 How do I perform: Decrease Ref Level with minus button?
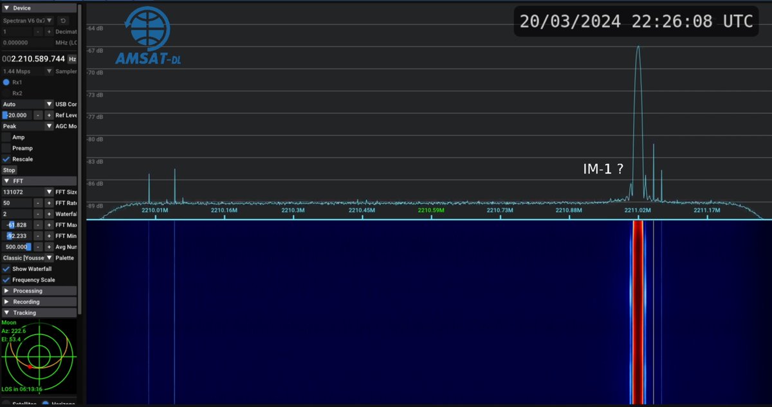coord(38,115)
